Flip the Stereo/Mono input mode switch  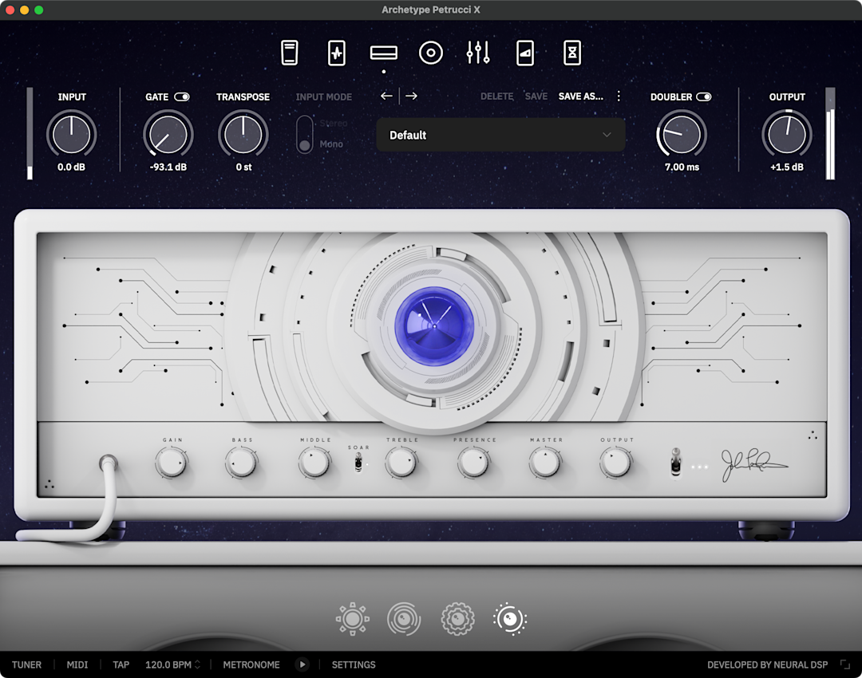tap(304, 134)
